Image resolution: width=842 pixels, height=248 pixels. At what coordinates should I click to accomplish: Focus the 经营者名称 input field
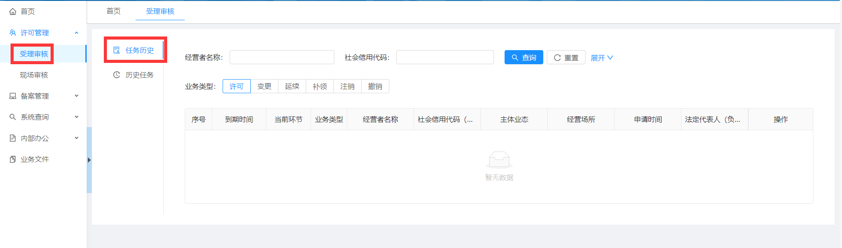tap(282, 57)
